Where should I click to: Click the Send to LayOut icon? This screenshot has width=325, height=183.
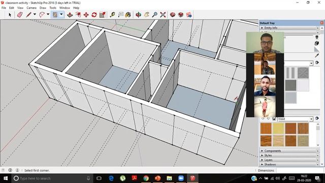[x=189, y=15]
